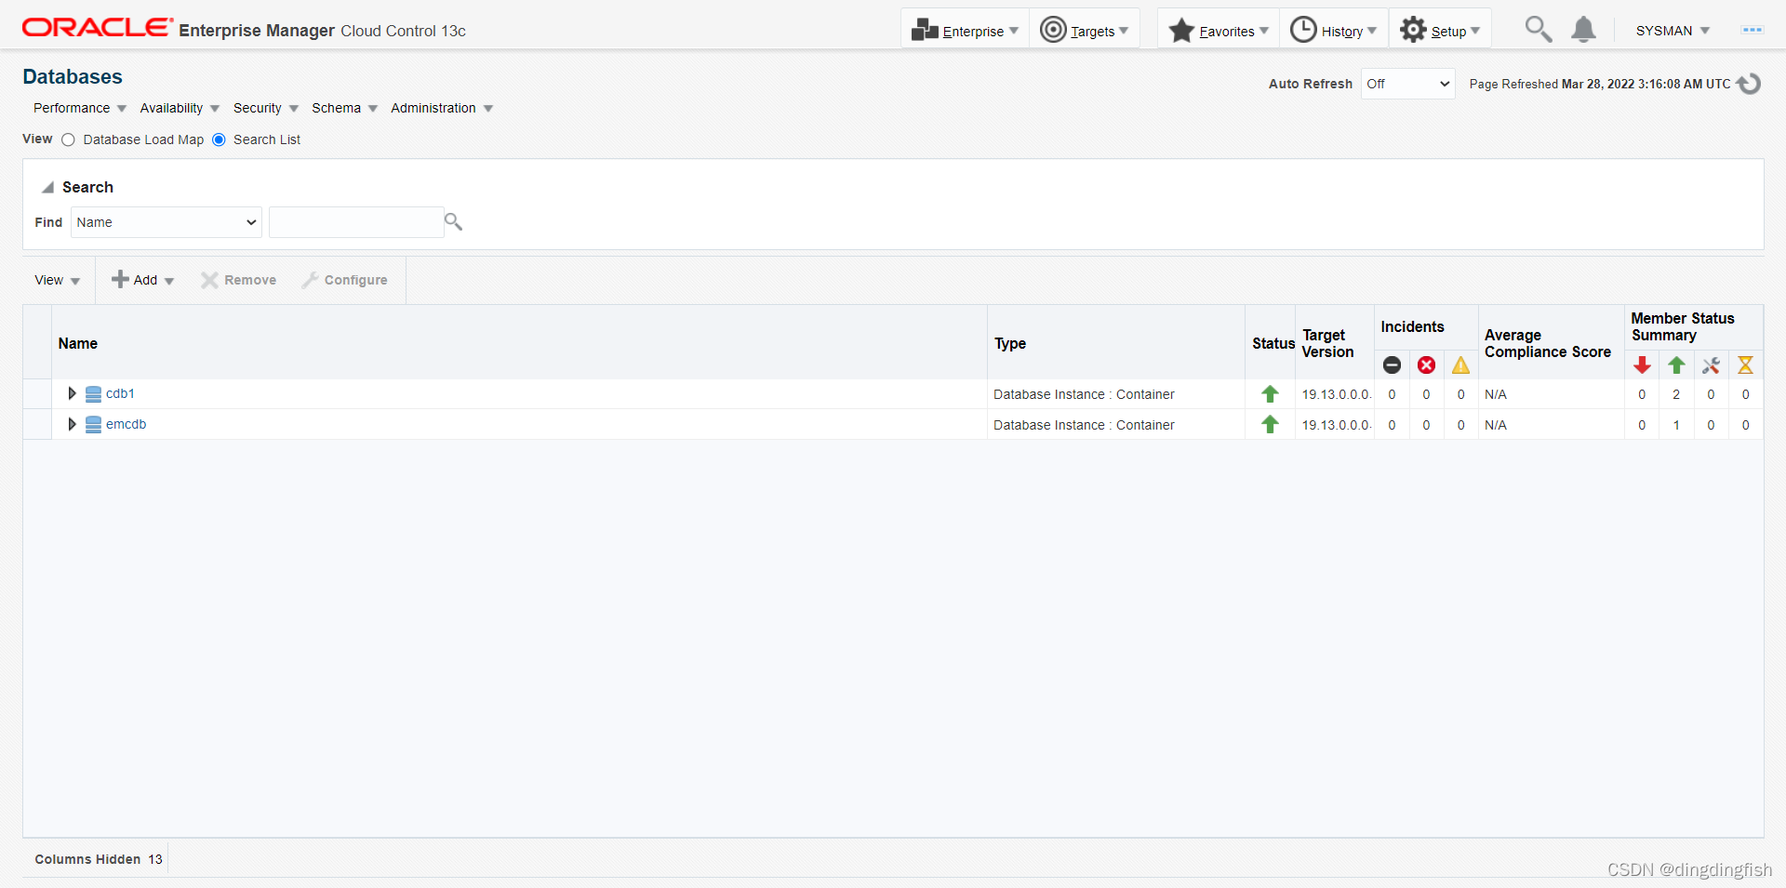Open the Enterprise menu
Image resolution: width=1786 pixels, height=888 pixels.
coord(965,31)
